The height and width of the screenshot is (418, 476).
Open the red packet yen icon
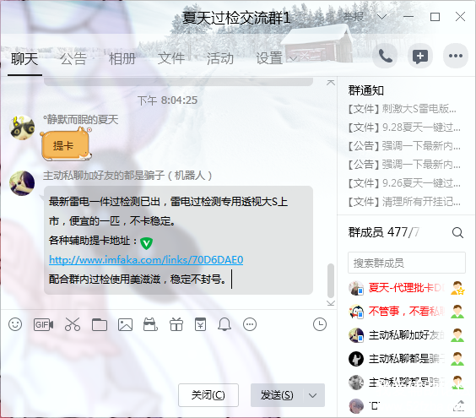(x=200, y=324)
